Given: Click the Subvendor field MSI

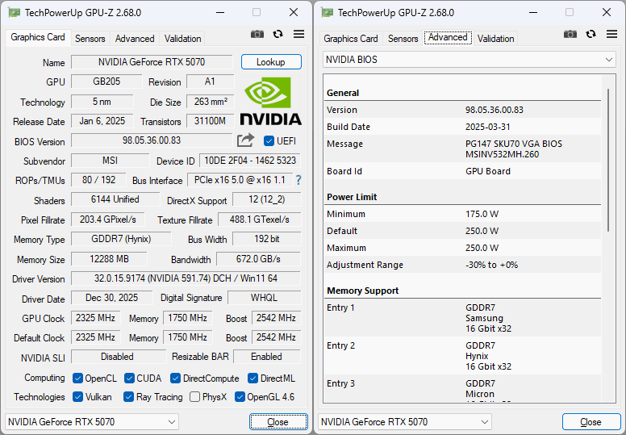Looking at the screenshot, I should 111,161.
